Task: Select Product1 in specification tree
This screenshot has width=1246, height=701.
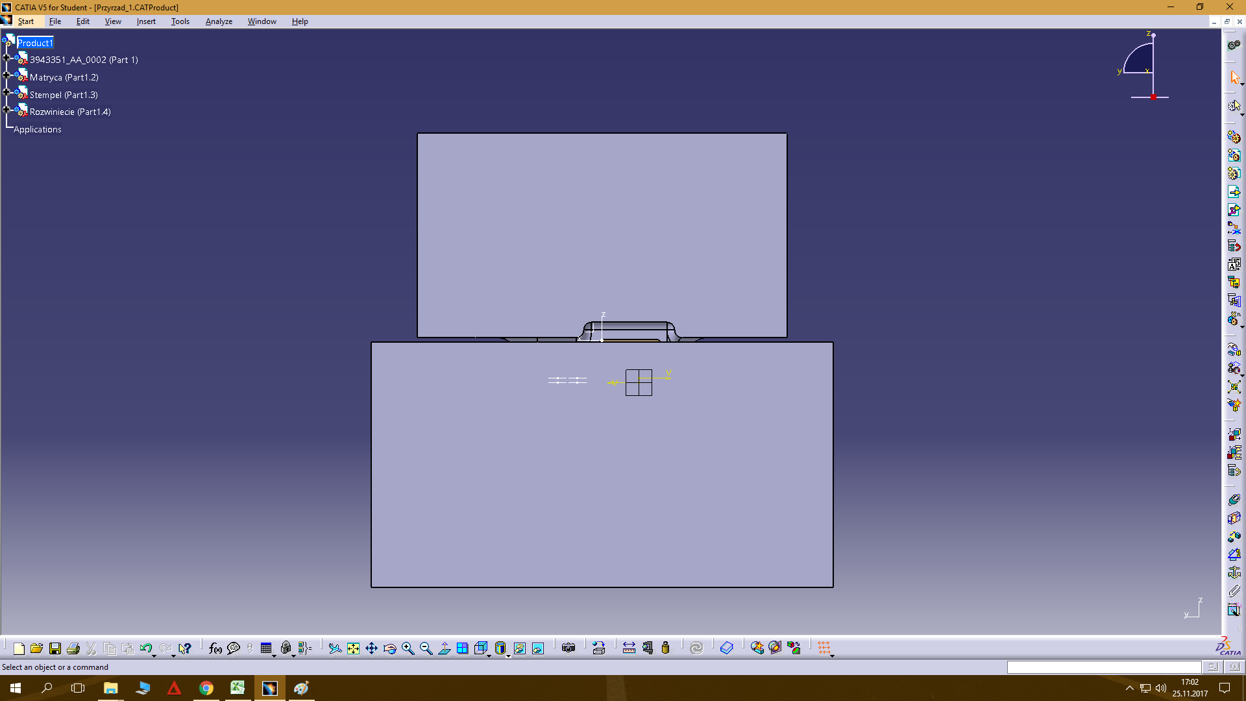Action: (35, 43)
